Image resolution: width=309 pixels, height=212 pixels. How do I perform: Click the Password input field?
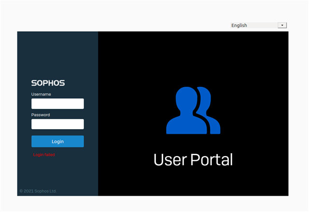(57, 124)
